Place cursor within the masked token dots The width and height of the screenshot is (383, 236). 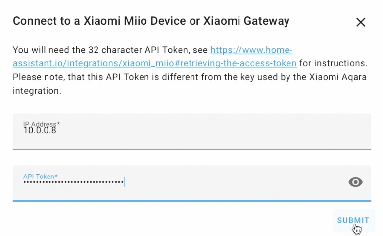click(x=73, y=182)
